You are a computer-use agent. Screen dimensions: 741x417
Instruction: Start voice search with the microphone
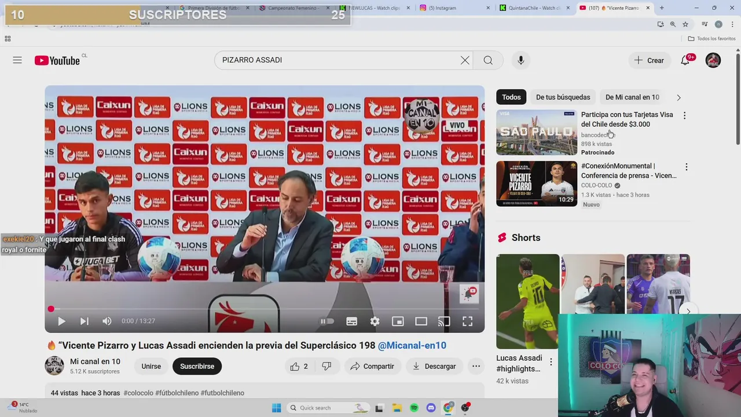(x=520, y=60)
